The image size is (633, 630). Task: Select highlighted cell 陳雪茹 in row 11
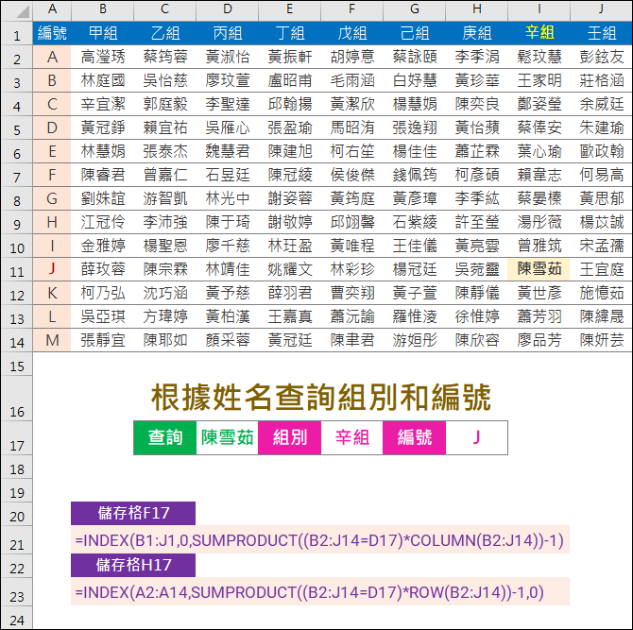(539, 269)
